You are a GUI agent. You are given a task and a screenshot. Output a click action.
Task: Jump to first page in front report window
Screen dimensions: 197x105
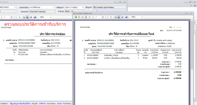(x=90, y=17)
